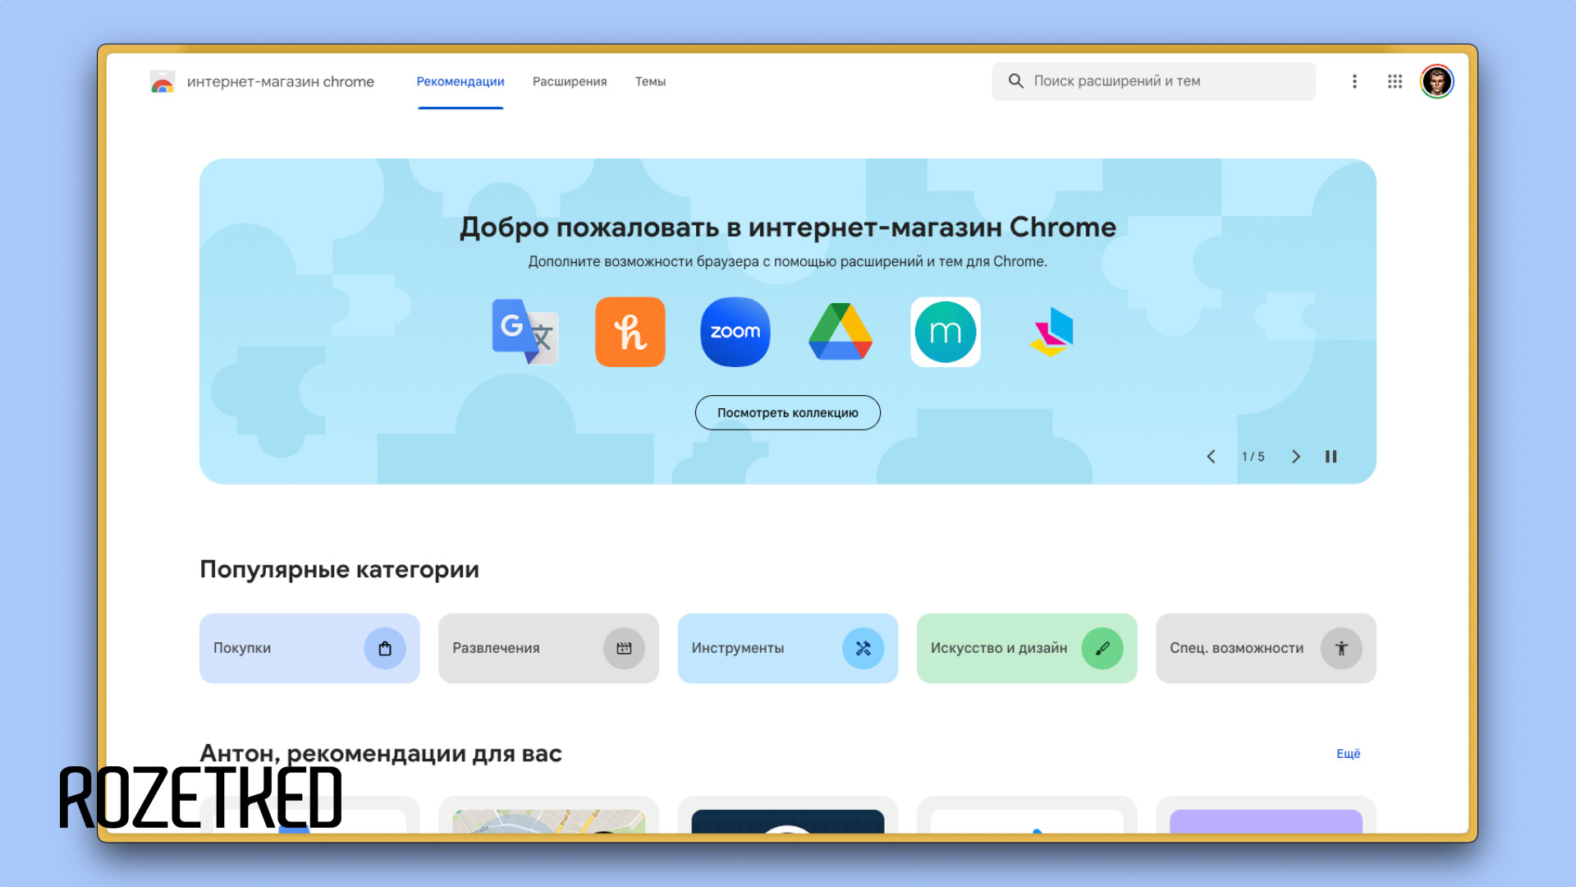Click the green paintbrush icon
Screen dimensions: 1576x887
coord(1102,648)
